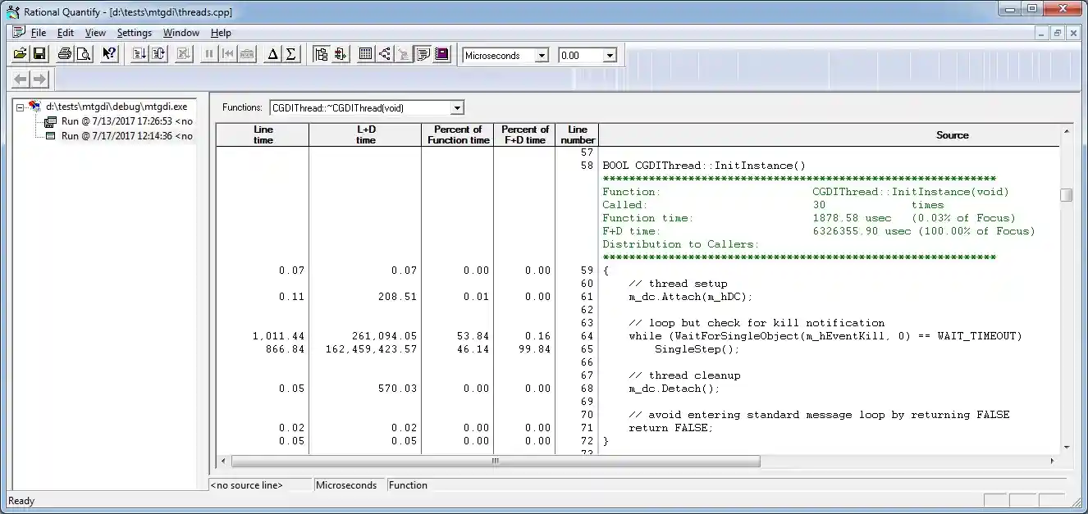Click the Open file folder icon

coord(20,55)
